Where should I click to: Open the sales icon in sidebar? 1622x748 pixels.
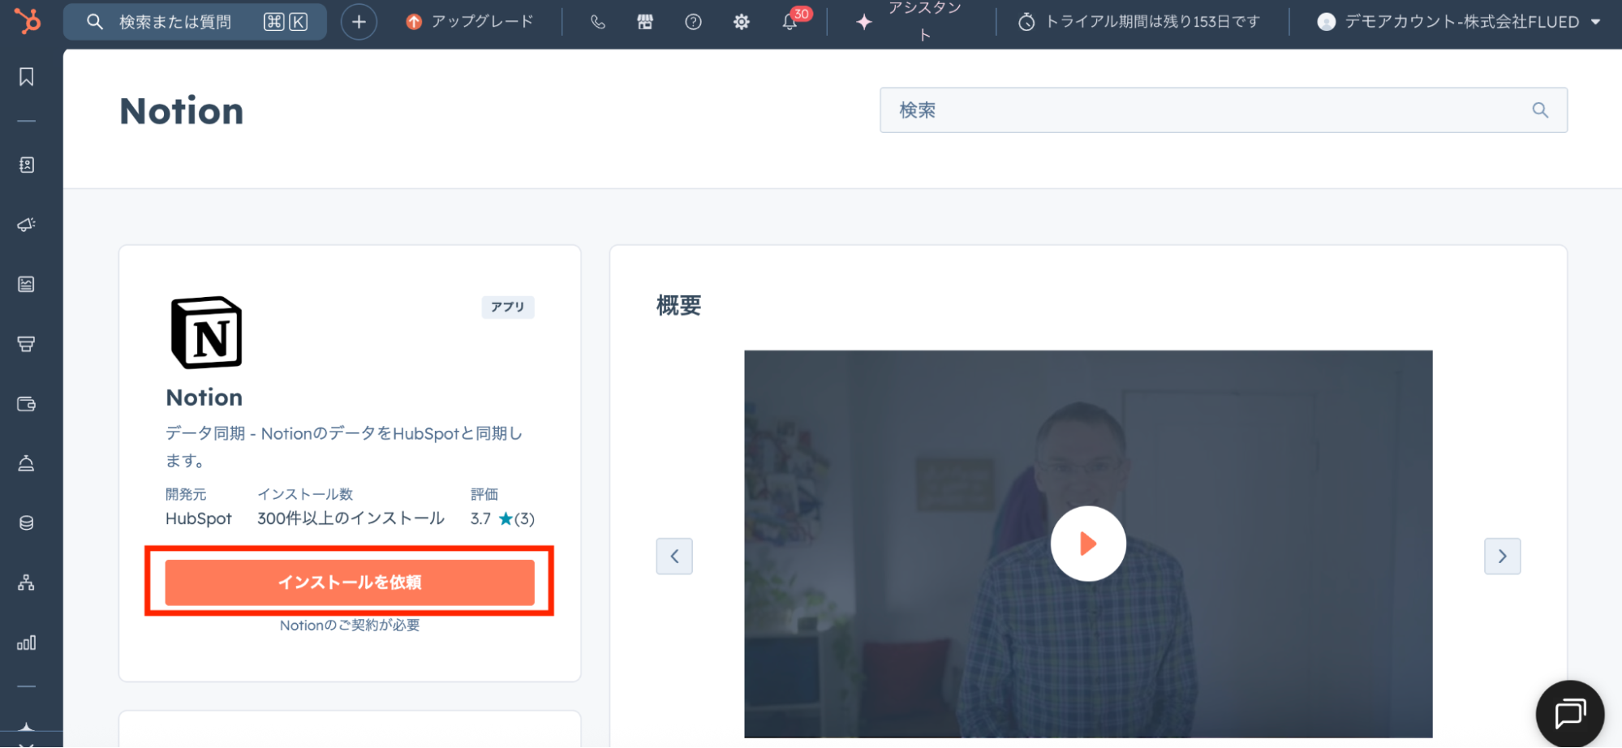(x=27, y=344)
